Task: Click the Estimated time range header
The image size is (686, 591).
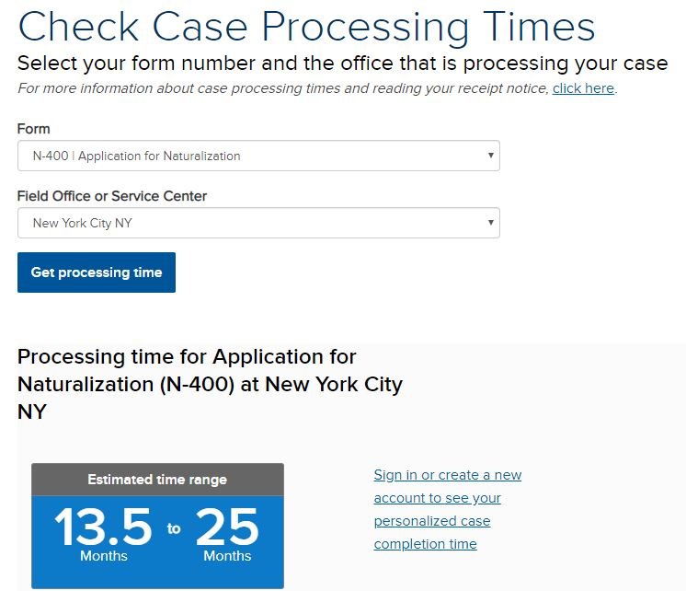Action: 157,480
